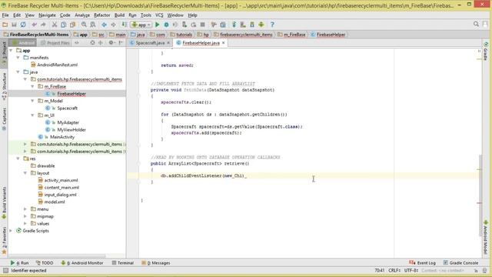Viewport: 492px width, 277px height.
Task: Open the Terminal tool window
Action: coord(123,263)
